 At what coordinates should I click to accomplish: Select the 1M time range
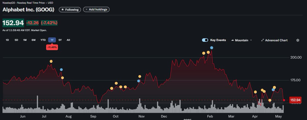coord(25,40)
